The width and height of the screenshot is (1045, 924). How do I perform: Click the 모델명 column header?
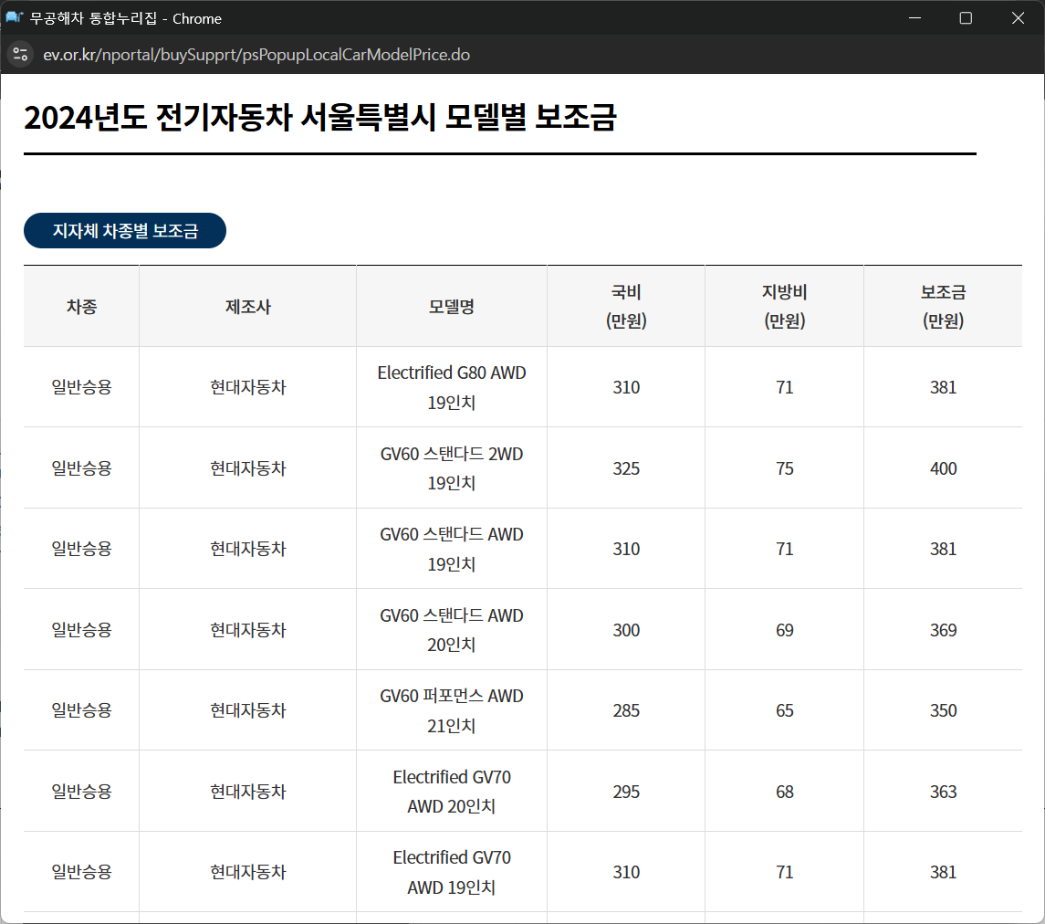click(x=451, y=307)
